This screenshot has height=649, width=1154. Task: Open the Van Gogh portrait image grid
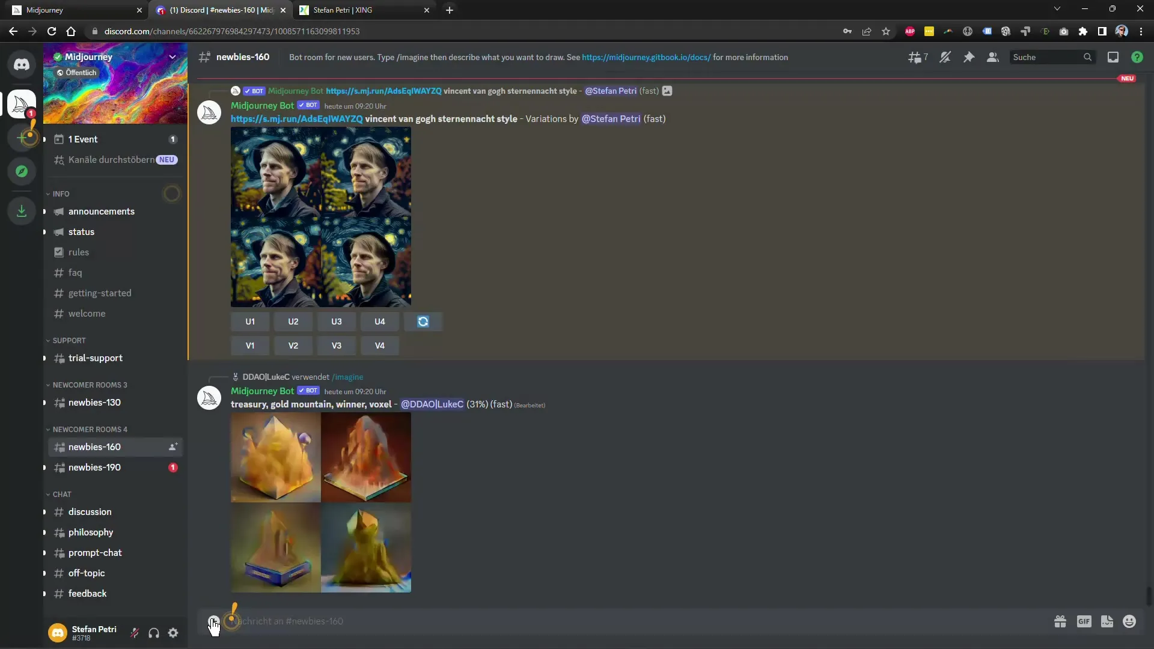(321, 217)
